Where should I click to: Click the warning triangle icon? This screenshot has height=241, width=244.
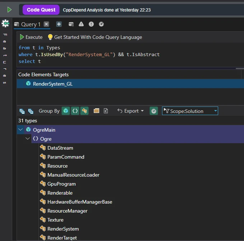(81, 24)
